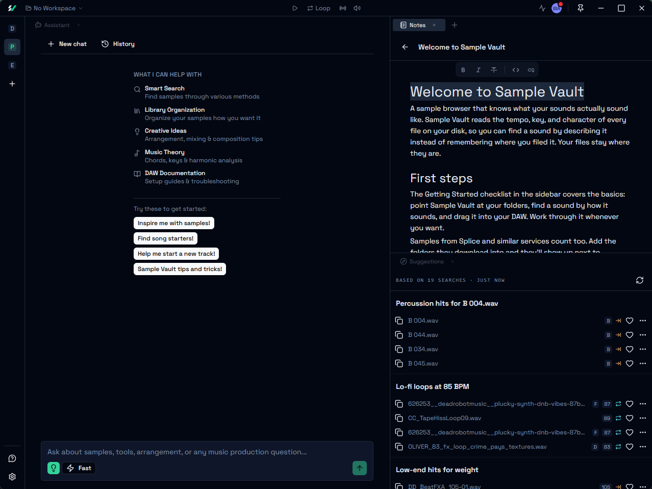Click the one-shot arrow icon for B 044.wav

[618, 335]
